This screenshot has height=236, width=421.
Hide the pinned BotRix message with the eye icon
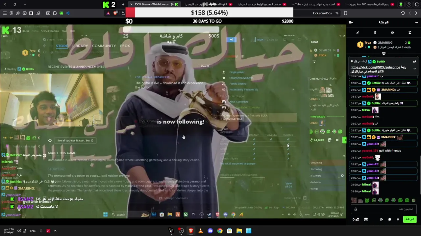point(414,62)
